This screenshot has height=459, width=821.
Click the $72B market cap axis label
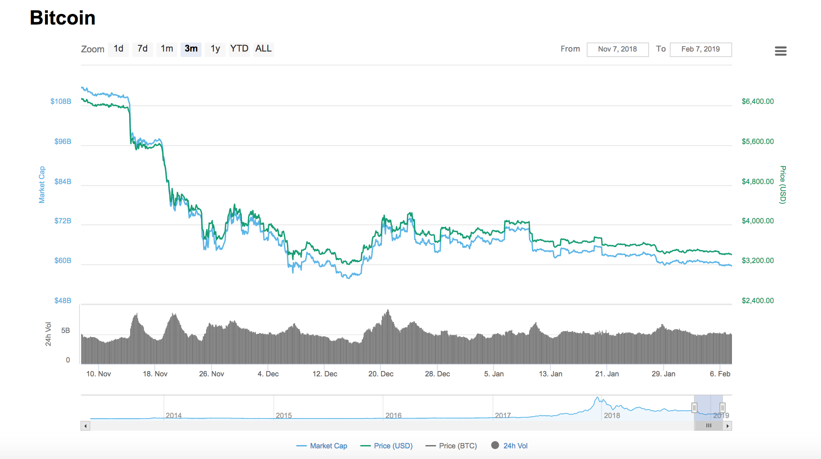(63, 221)
